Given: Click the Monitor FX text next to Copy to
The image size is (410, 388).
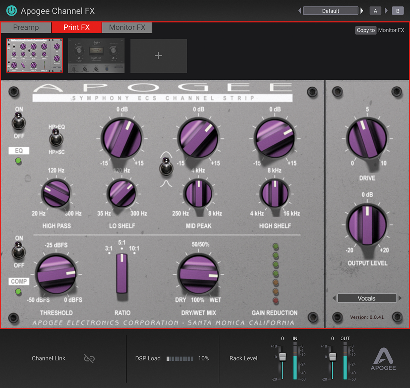Looking at the screenshot, I should click(x=391, y=30).
